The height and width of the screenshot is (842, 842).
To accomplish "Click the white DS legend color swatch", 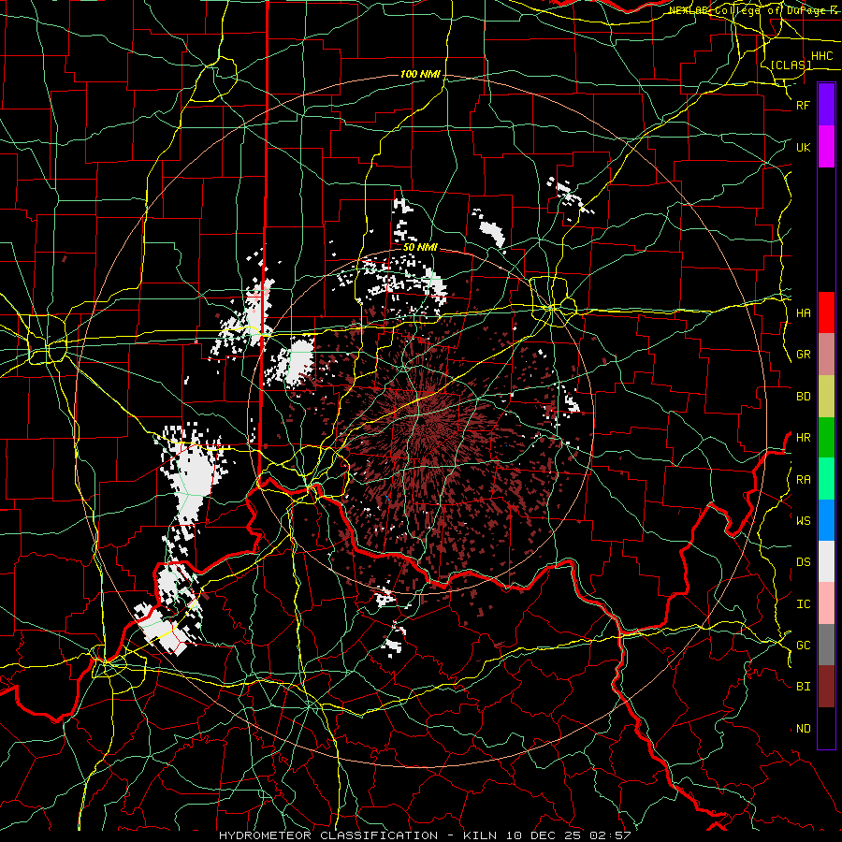I will pyautogui.click(x=826, y=561).
